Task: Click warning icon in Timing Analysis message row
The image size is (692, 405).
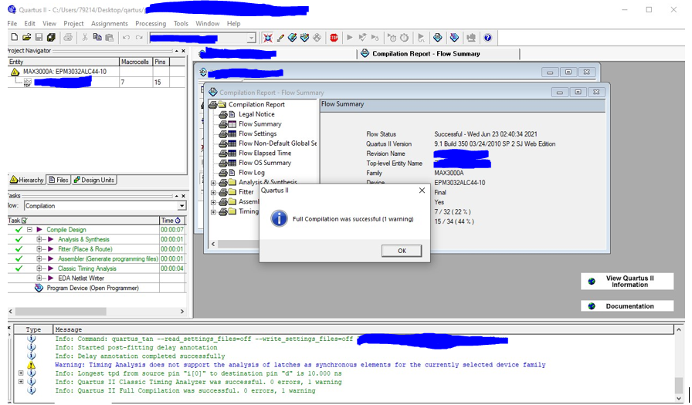Action: (31, 365)
